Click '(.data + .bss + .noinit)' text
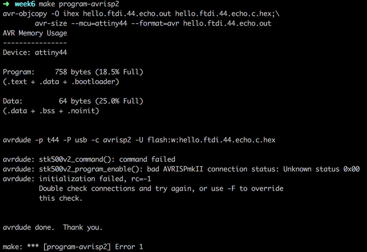The height and width of the screenshot is (252, 367). pos(51,111)
